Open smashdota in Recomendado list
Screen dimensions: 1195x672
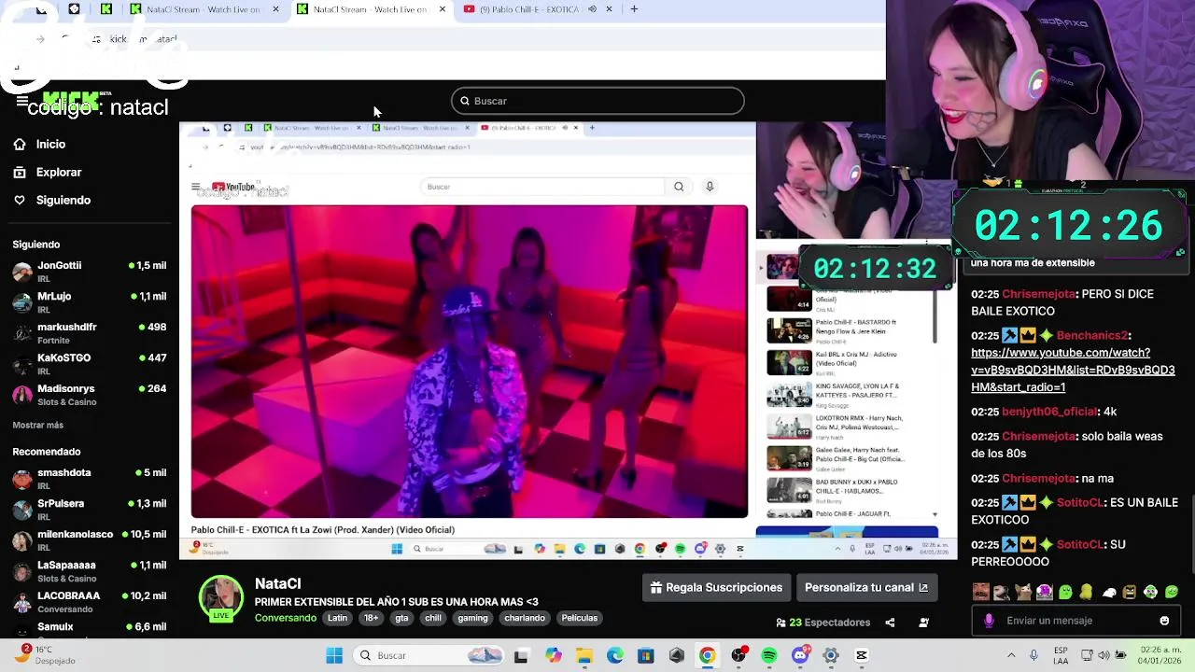[90, 478]
